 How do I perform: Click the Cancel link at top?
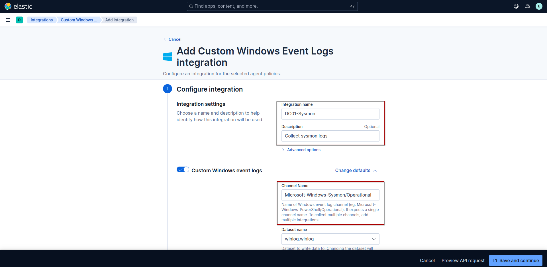pos(172,39)
